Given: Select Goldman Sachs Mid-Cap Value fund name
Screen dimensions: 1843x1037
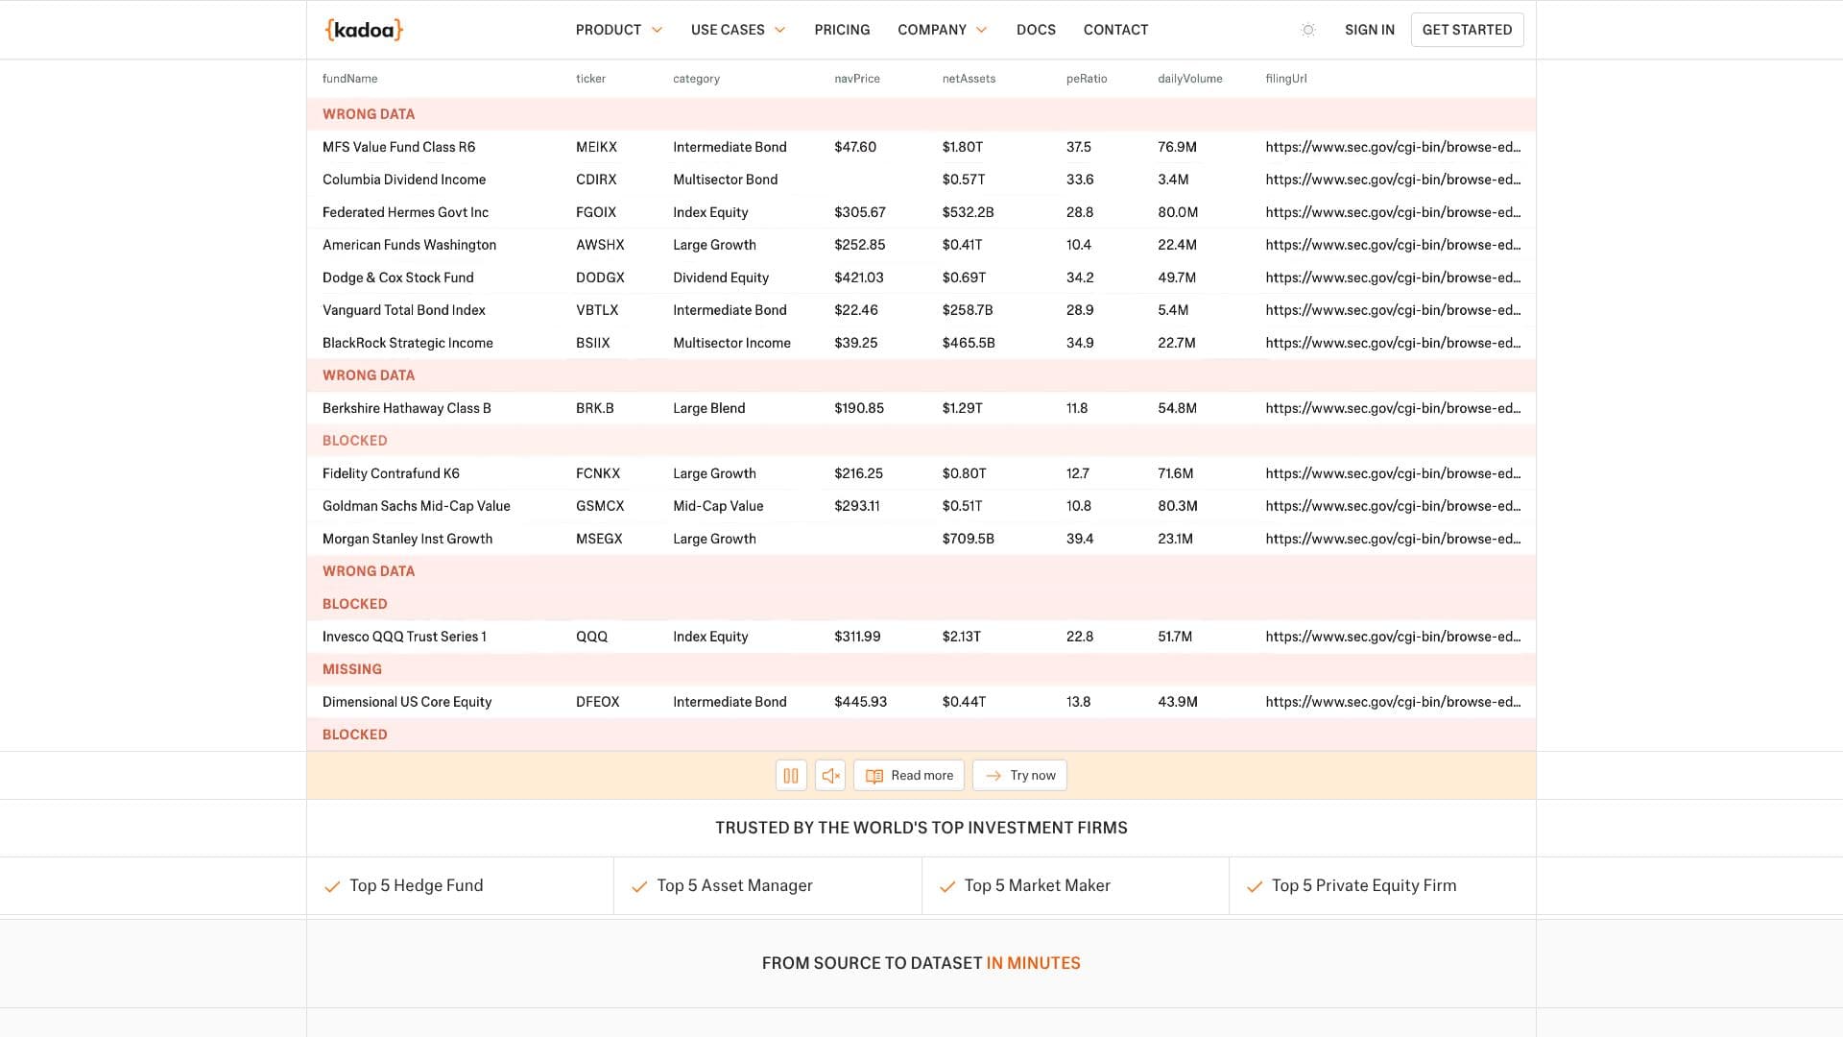Looking at the screenshot, I should click(x=417, y=506).
